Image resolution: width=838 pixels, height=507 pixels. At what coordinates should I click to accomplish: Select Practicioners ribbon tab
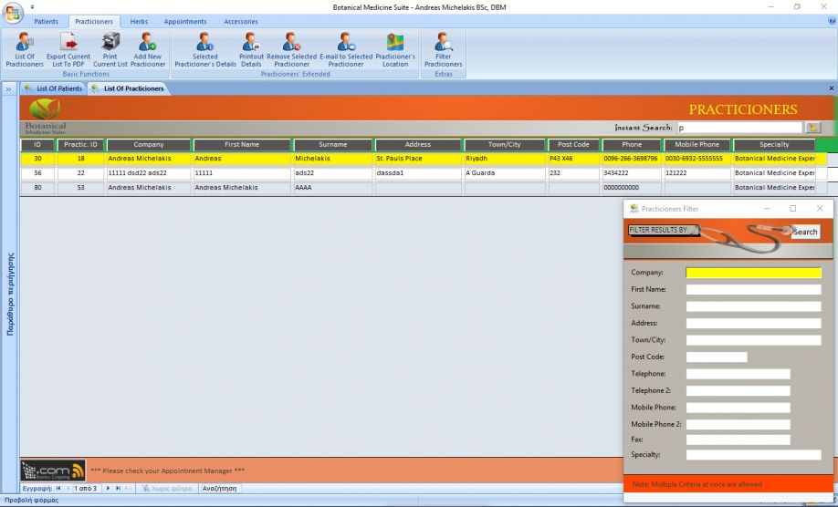pos(94,21)
